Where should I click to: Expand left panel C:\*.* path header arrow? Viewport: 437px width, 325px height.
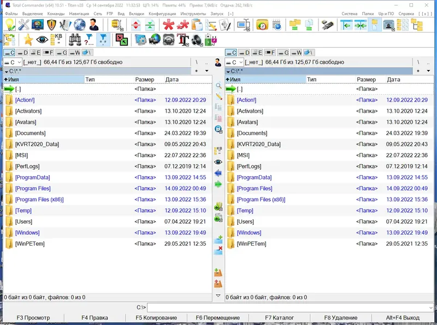point(7,72)
